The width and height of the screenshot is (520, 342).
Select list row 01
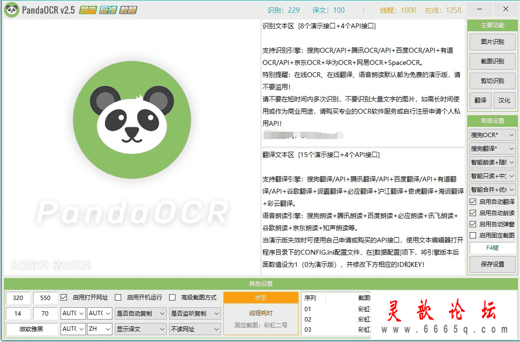337,309
